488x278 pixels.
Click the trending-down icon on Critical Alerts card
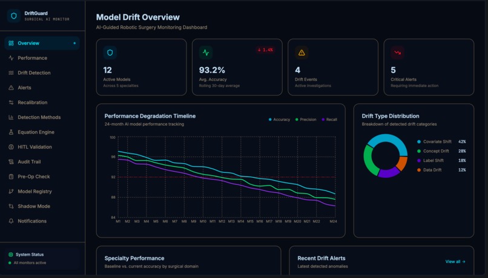397,53
